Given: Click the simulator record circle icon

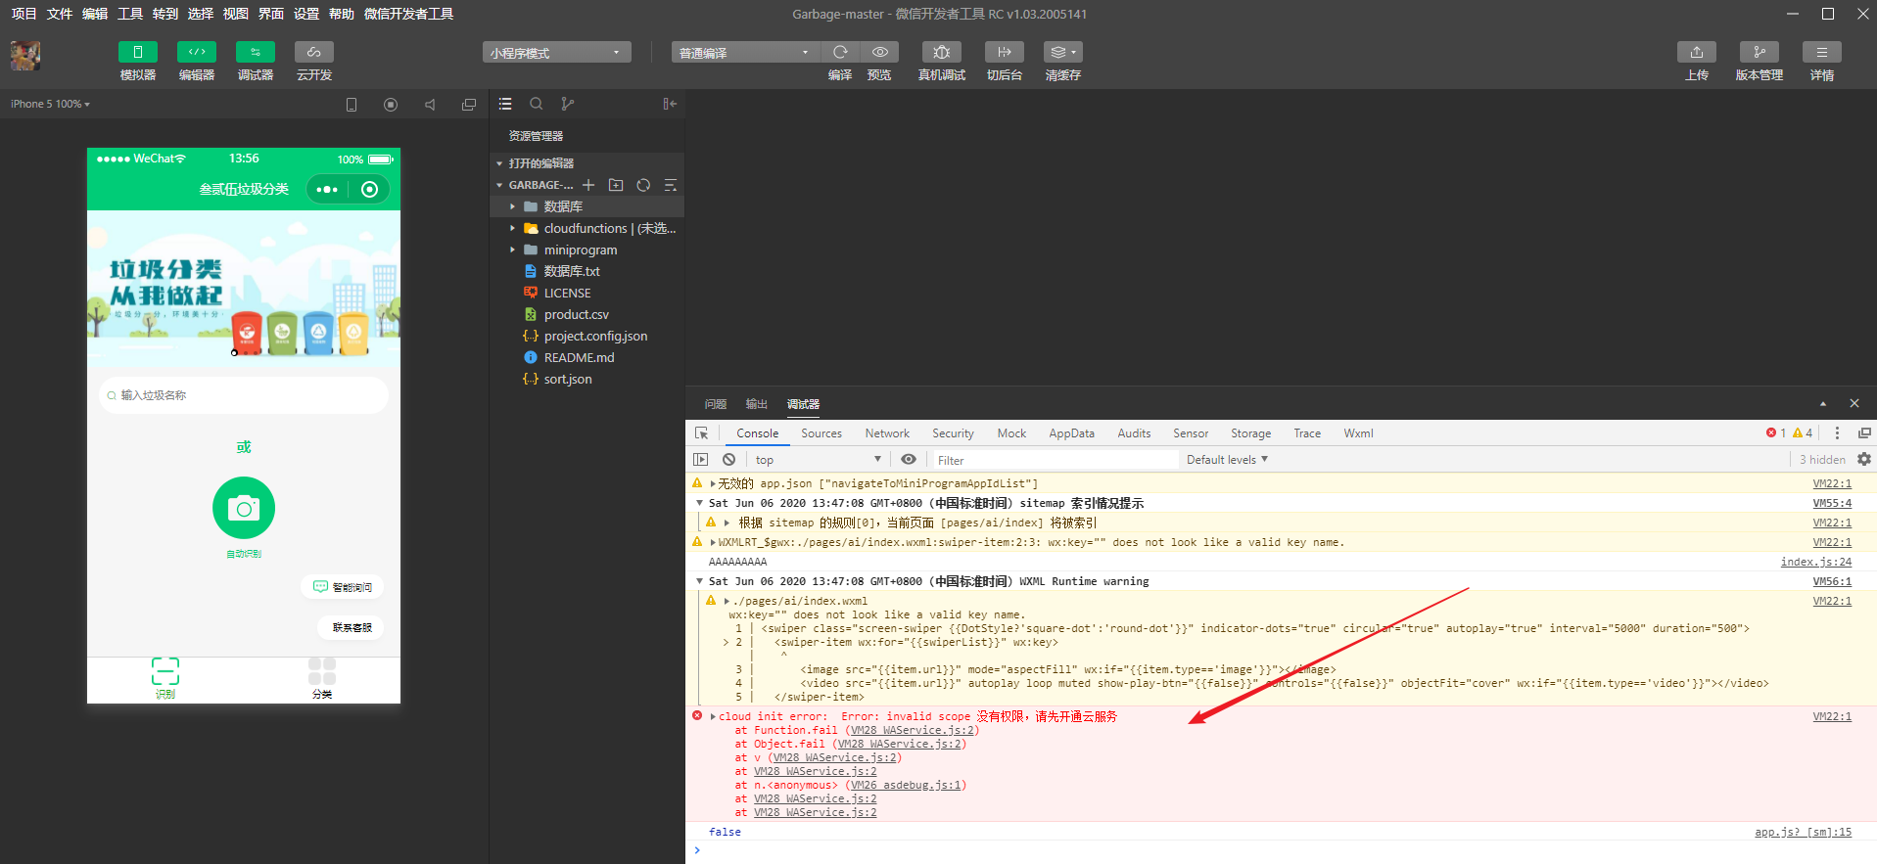Looking at the screenshot, I should (x=391, y=105).
